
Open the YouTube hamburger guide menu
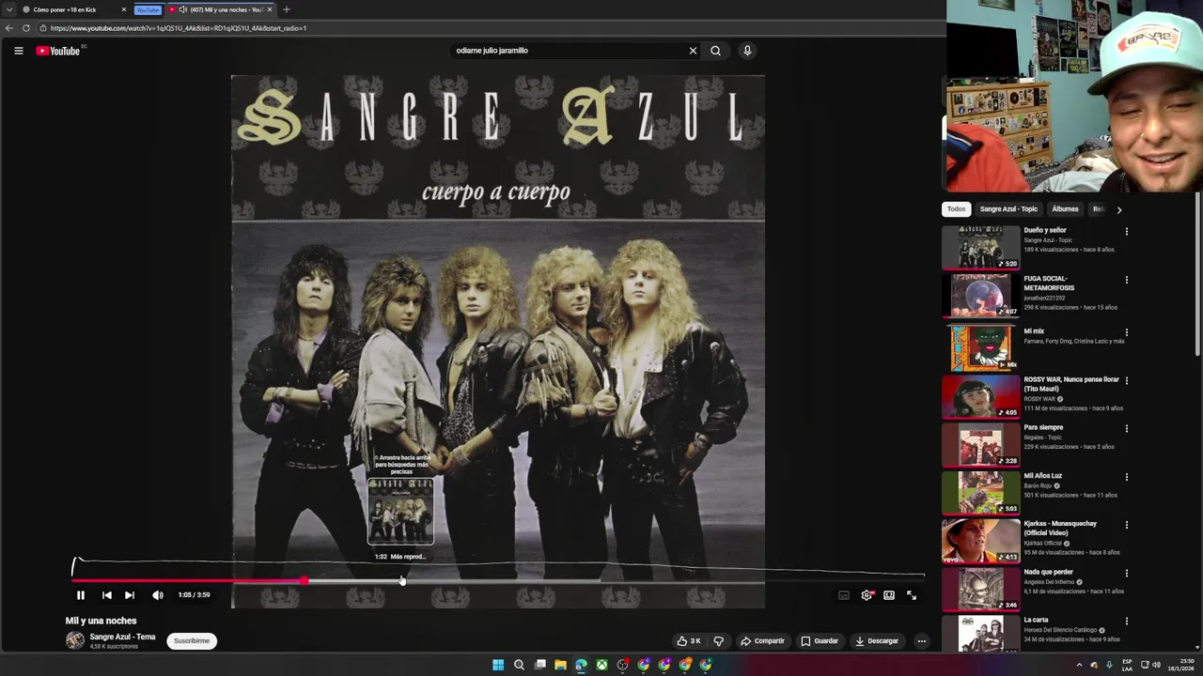click(19, 51)
